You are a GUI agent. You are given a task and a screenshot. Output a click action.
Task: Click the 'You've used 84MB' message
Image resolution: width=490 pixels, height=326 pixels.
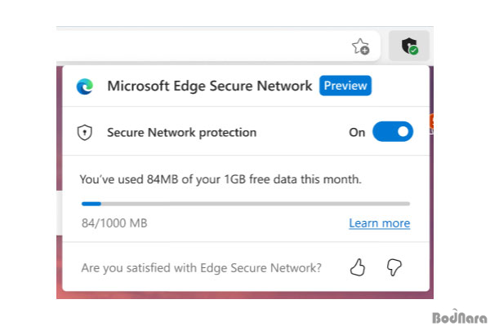pos(220,179)
